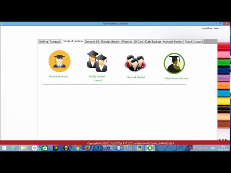
Task: Click the Windows Start button
Action: click(4, 148)
